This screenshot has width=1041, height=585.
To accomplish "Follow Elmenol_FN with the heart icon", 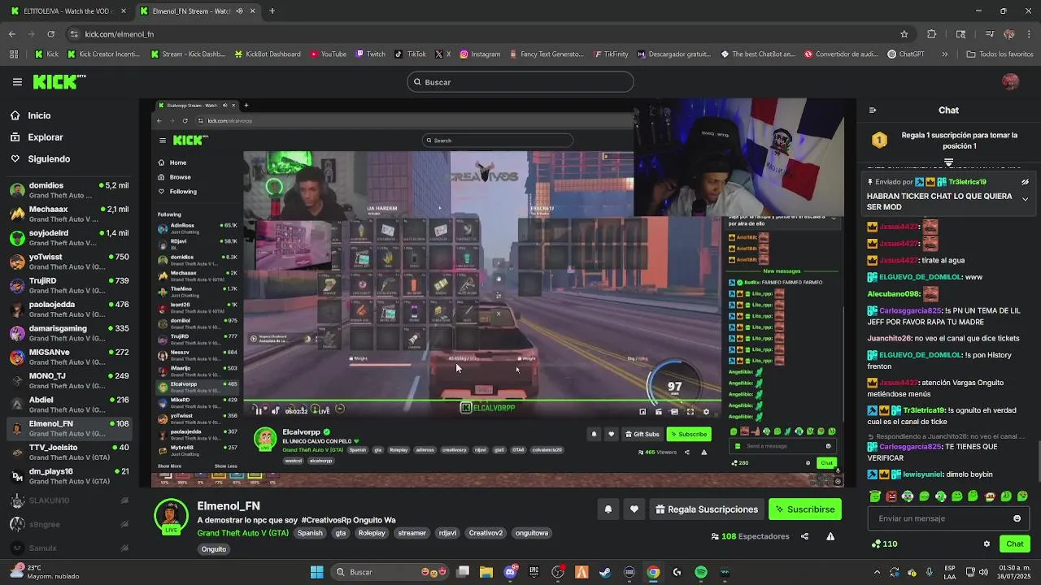I will coord(634,509).
